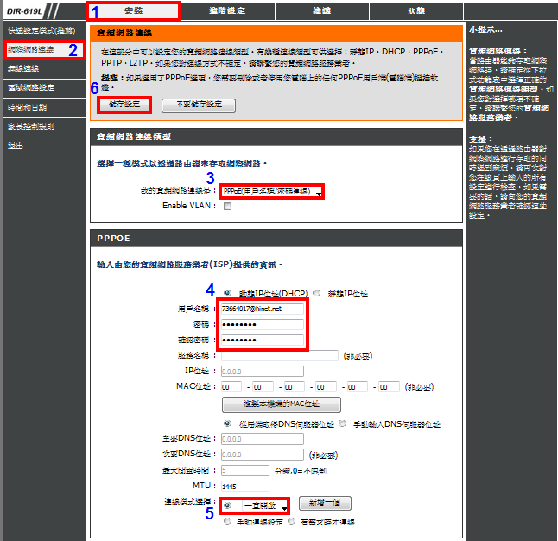Open 區域網路設定 in the sidebar
This screenshot has height=541, width=558.
coord(30,87)
